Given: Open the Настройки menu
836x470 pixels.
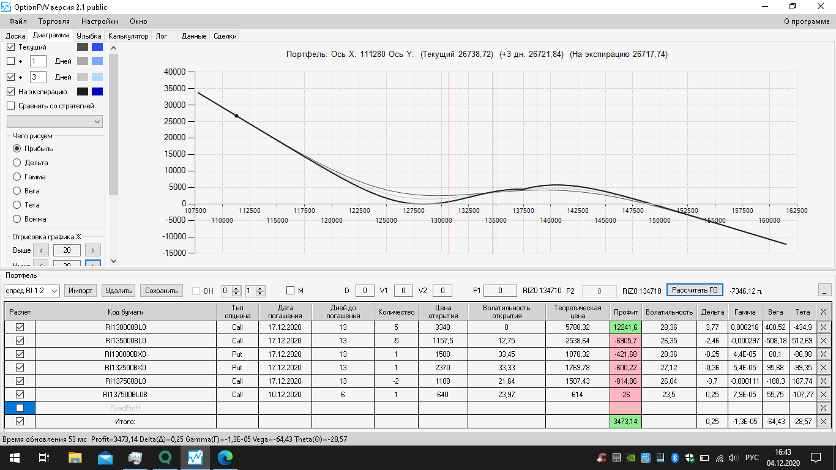Looking at the screenshot, I should 100,21.
